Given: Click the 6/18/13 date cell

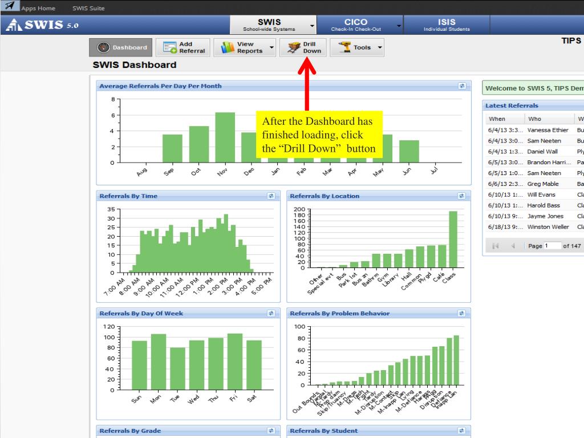Looking at the screenshot, I should click(x=505, y=227).
